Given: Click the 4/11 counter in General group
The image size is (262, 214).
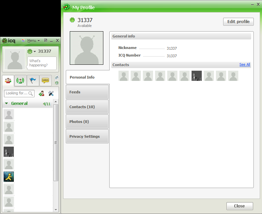Looking at the screenshot, I should [x=47, y=104].
